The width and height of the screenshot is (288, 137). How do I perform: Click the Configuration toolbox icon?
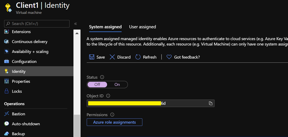(6, 61)
